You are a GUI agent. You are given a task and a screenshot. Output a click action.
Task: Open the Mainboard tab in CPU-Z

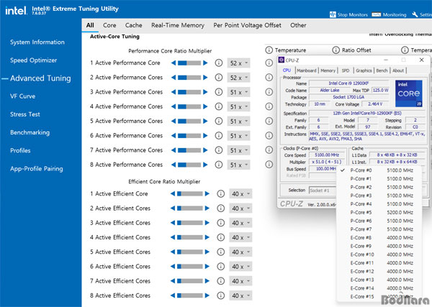(307, 70)
